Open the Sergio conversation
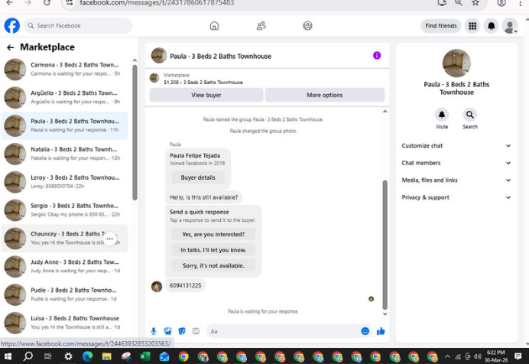 [64, 210]
